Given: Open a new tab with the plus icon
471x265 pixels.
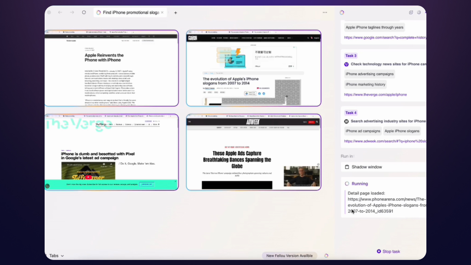Looking at the screenshot, I should coord(175,13).
